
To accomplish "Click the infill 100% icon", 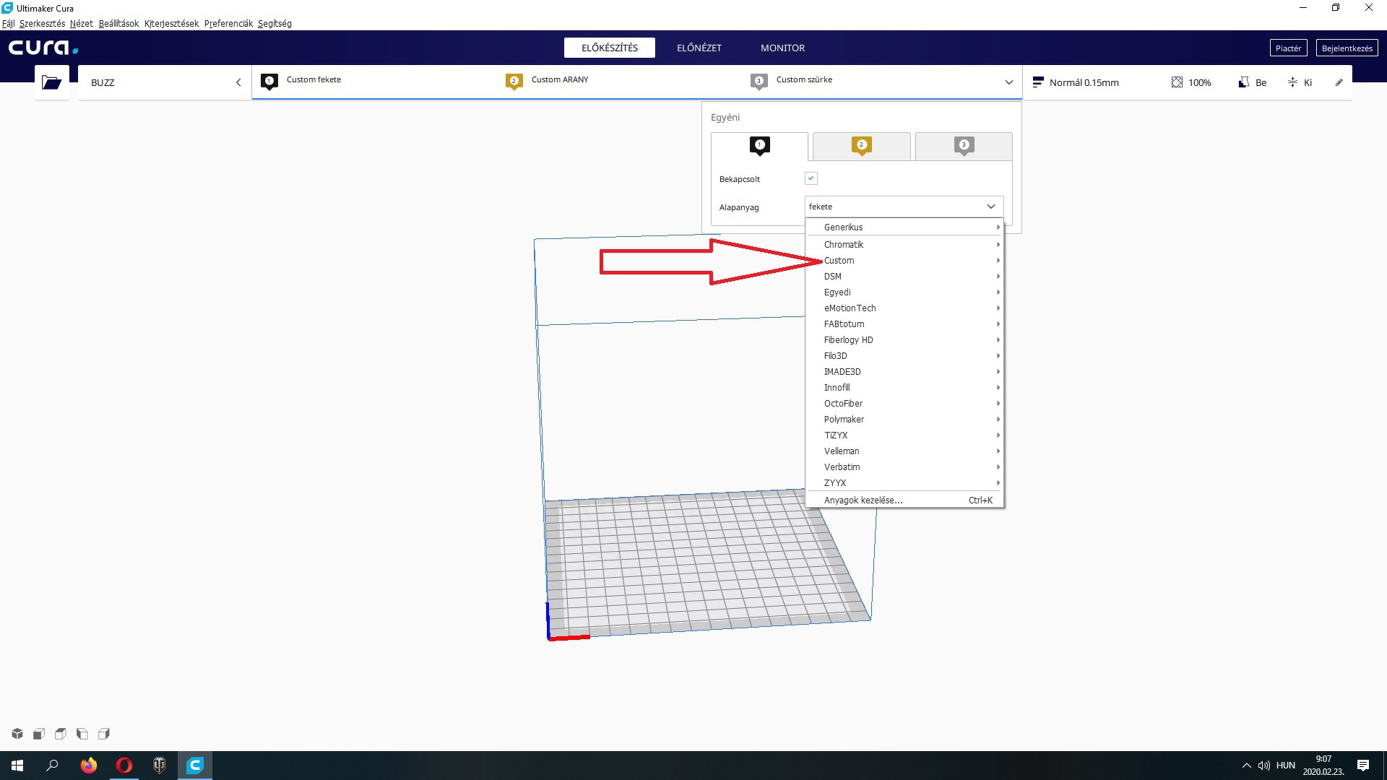I will 1177,82.
